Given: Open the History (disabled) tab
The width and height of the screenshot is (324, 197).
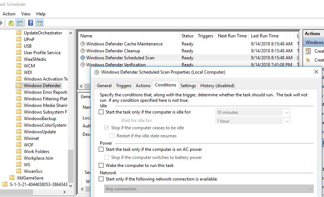Looking at the screenshot, I should (x=217, y=86).
